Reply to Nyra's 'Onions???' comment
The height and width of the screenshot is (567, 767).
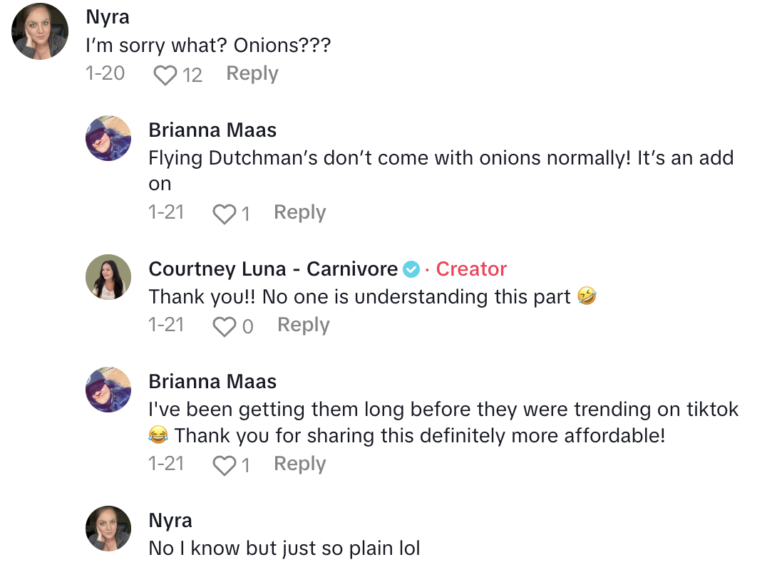252,74
